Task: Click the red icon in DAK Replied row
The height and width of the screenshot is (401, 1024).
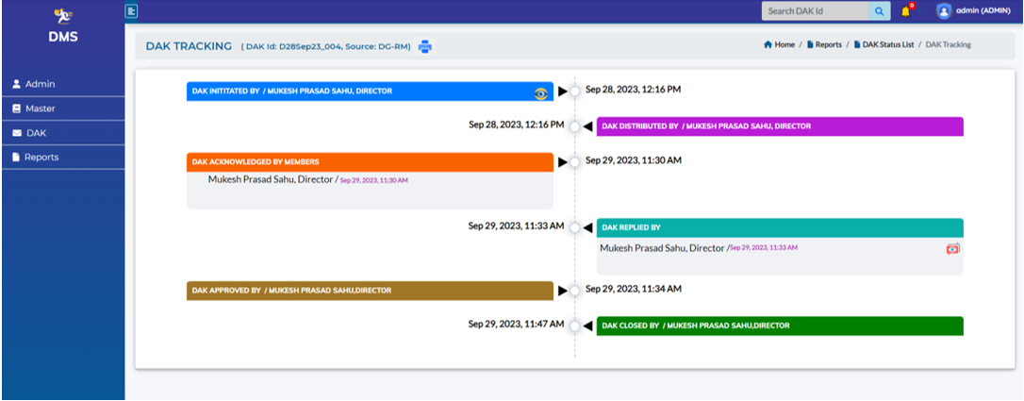Action: [x=952, y=248]
